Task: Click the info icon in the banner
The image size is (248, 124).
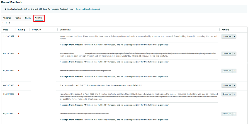Action: coord(5,9)
